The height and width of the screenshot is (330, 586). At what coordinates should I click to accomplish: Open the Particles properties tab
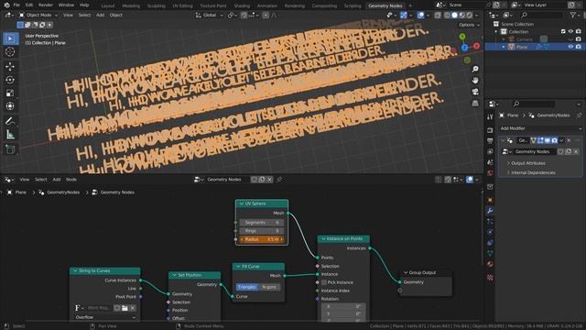coord(490,222)
